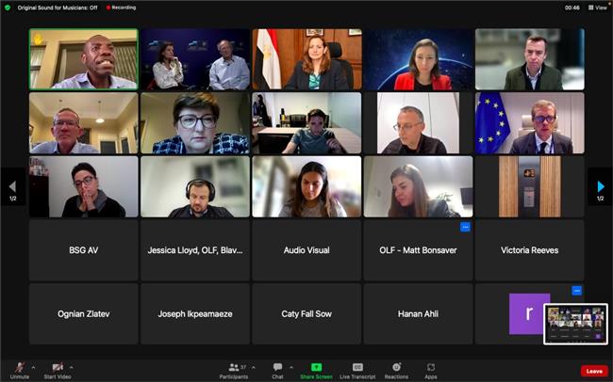
Task: Expand the arrow next to Chat
Action: pos(291,367)
